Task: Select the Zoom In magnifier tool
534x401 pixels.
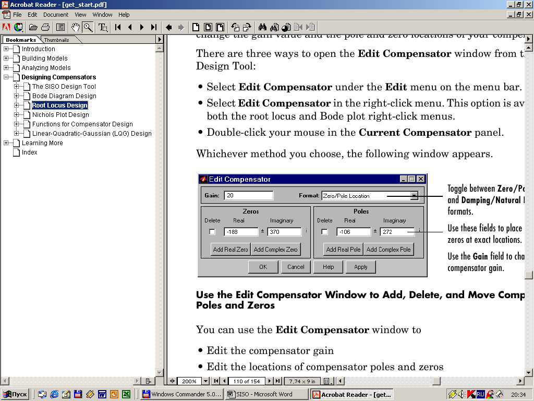Action: 88,27
